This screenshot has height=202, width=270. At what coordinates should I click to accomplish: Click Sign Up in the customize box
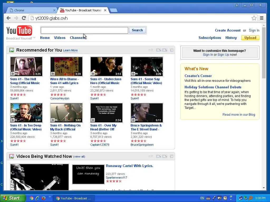(x=223, y=55)
